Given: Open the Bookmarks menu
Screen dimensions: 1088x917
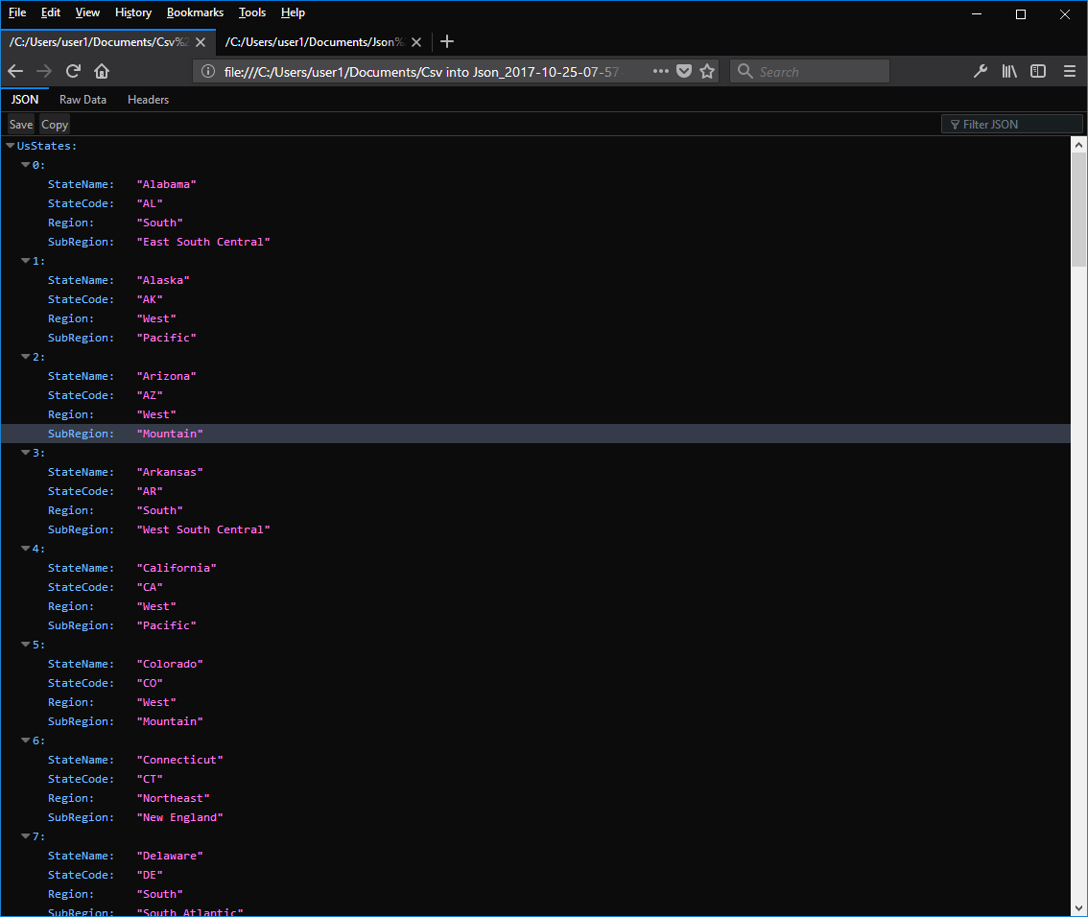Looking at the screenshot, I should [195, 12].
